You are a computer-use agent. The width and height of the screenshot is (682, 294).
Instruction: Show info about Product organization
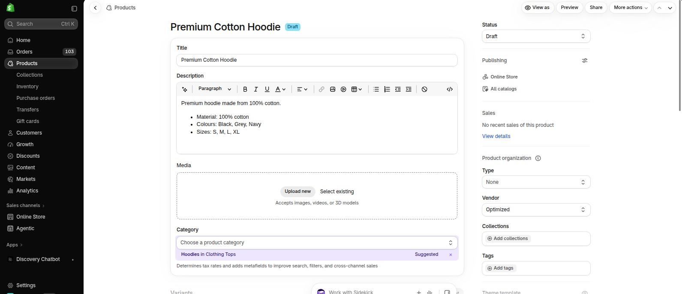(538, 158)
